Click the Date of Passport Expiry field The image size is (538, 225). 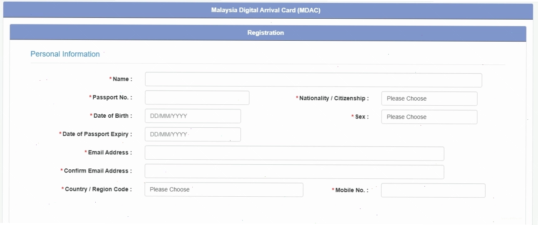pos(193,134)
